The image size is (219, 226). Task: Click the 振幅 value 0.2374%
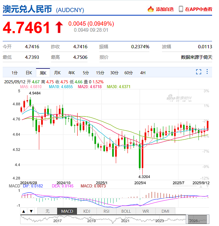(x=140, y=47)
